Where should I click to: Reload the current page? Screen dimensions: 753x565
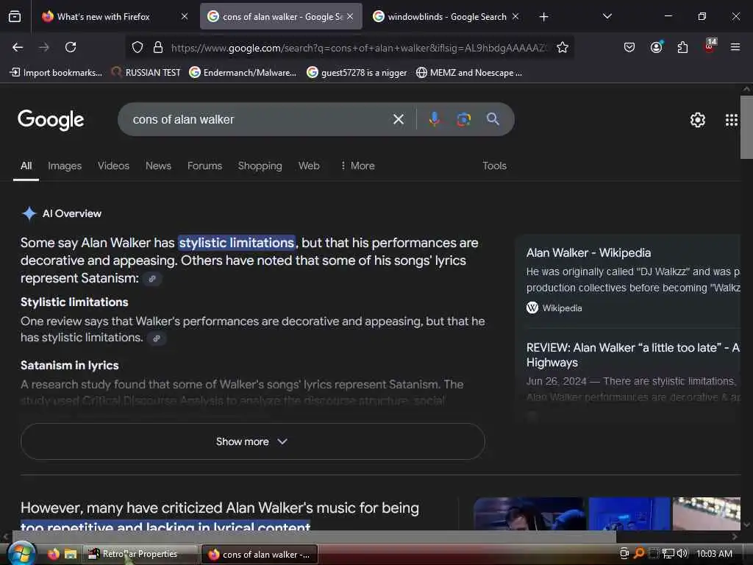(71, 47)
